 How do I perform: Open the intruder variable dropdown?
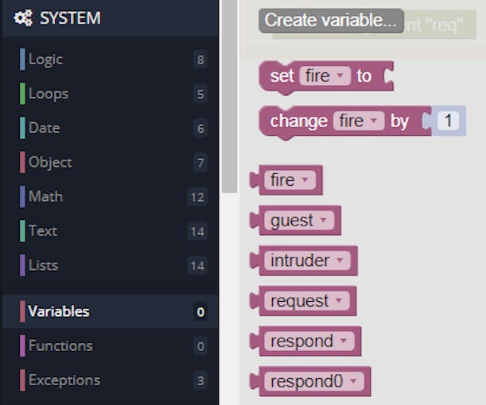338,260
